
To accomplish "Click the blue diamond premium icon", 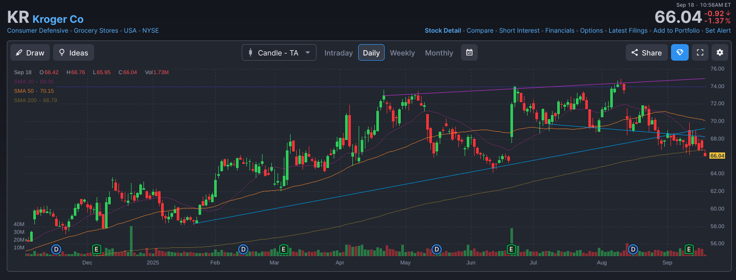I will point(680,52).
